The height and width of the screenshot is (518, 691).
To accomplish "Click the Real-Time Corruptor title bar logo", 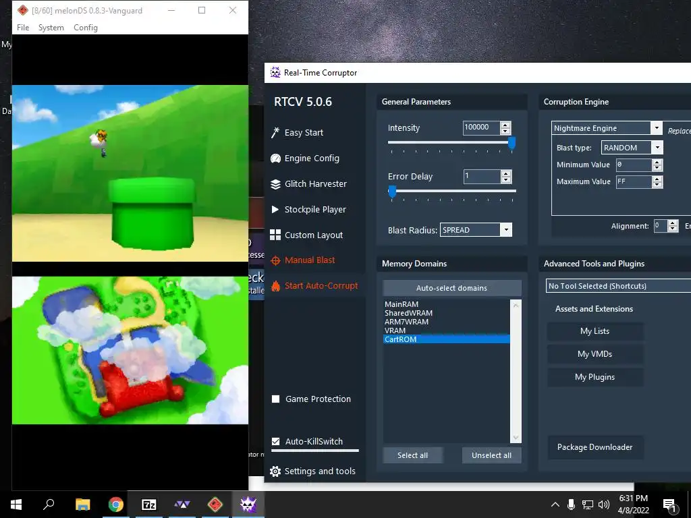I will coord(275,72).
